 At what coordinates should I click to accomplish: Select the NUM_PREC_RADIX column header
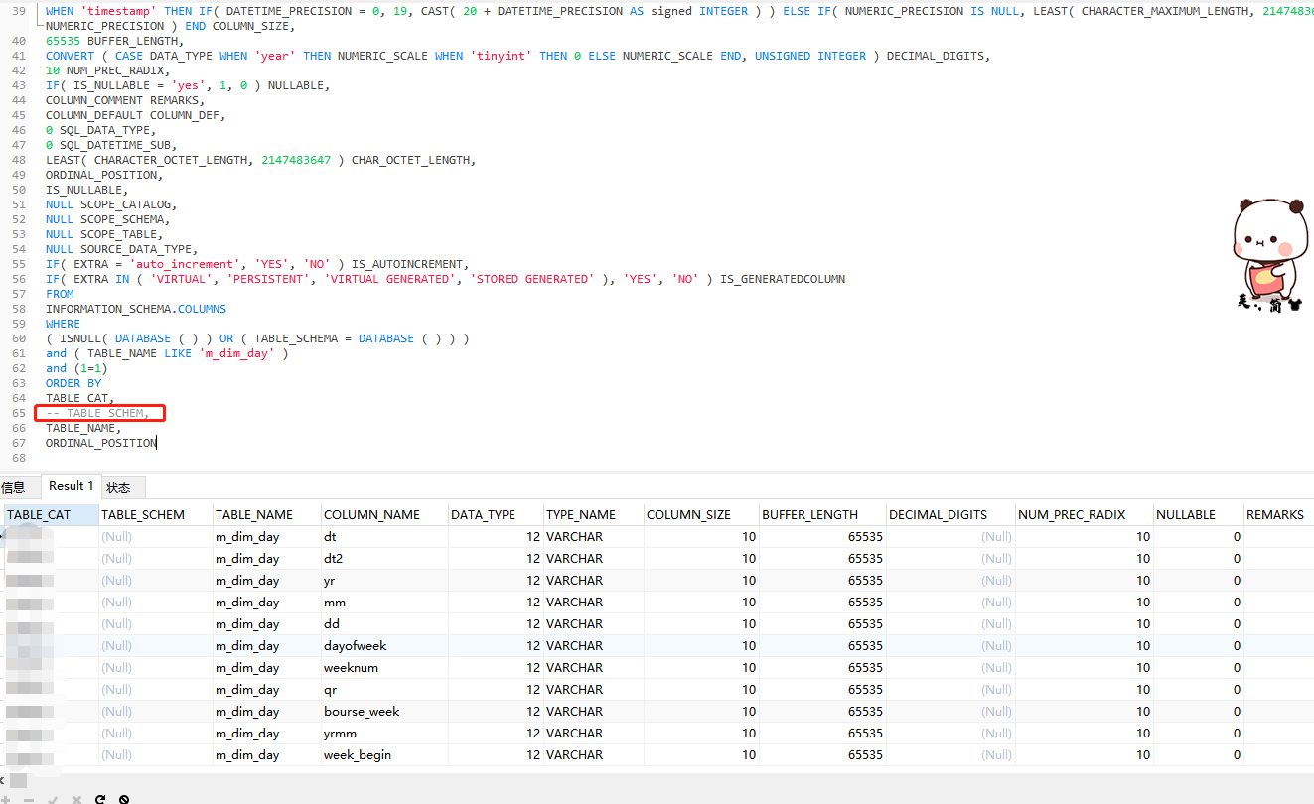1071,514
